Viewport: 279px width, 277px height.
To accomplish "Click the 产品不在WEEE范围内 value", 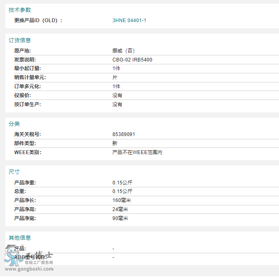I will 138,152.
